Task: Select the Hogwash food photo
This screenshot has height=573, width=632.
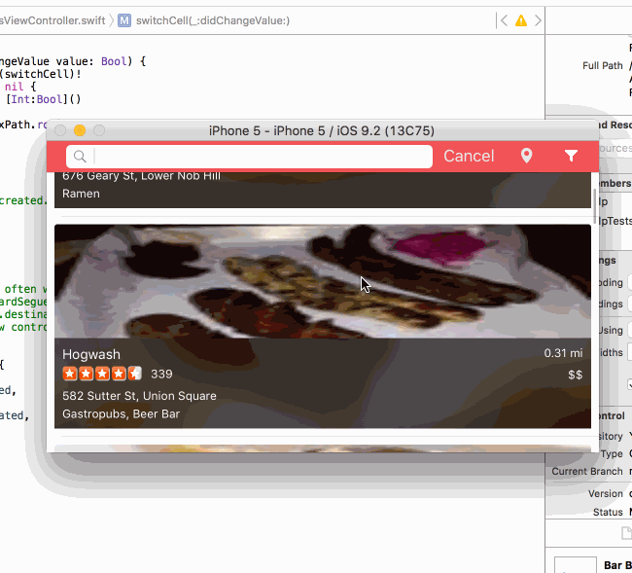Action: tap(323, 281)
